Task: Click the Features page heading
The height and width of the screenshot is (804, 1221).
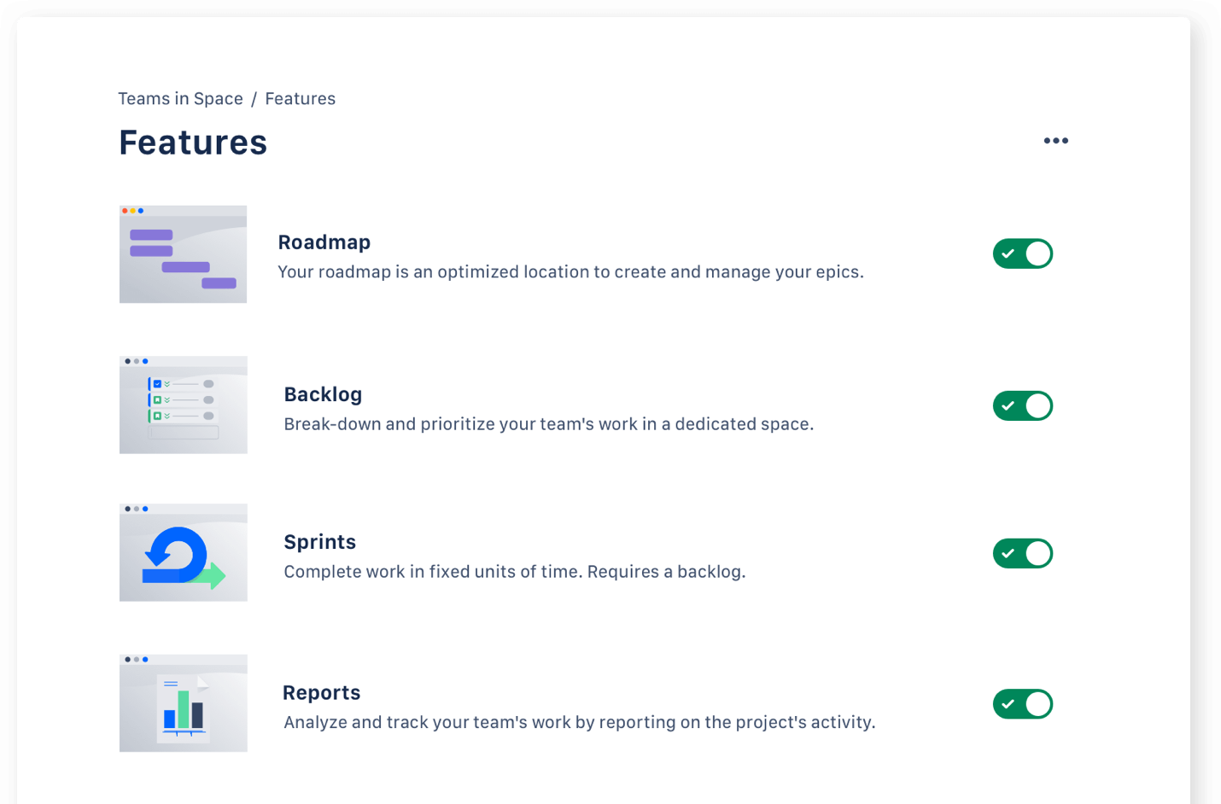Action: click(193, 143)
